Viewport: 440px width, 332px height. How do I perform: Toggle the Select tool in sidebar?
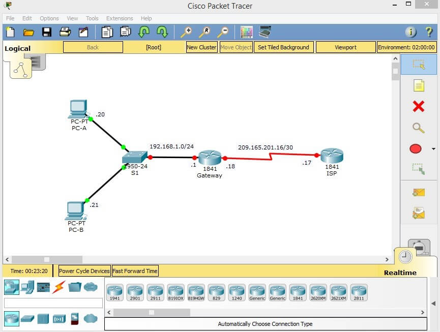click(x=419, y=64)
